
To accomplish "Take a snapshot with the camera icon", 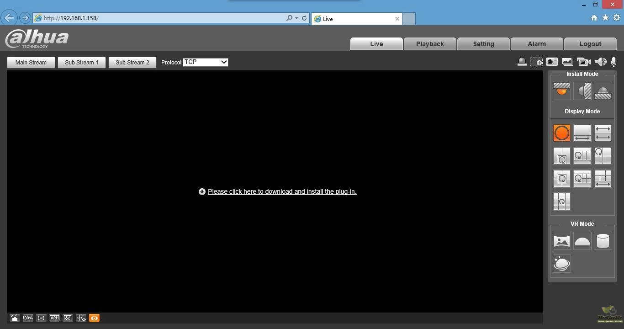I will point(552,62).
